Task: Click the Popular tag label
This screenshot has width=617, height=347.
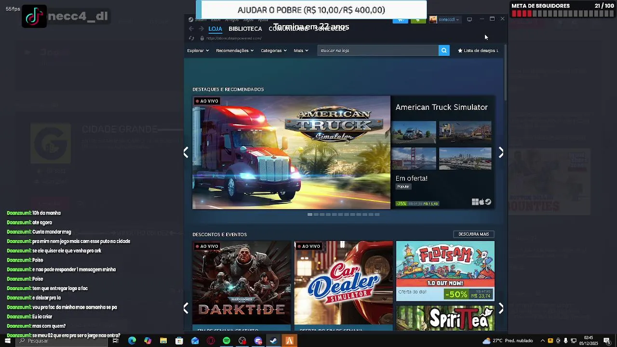Action: point(403,187)
